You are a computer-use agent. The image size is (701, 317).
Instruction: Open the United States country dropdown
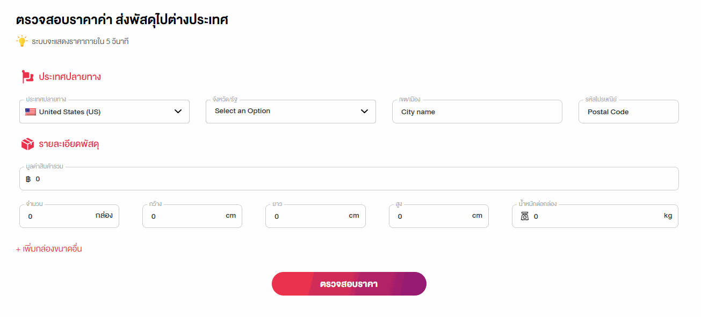tap(104, 112)
